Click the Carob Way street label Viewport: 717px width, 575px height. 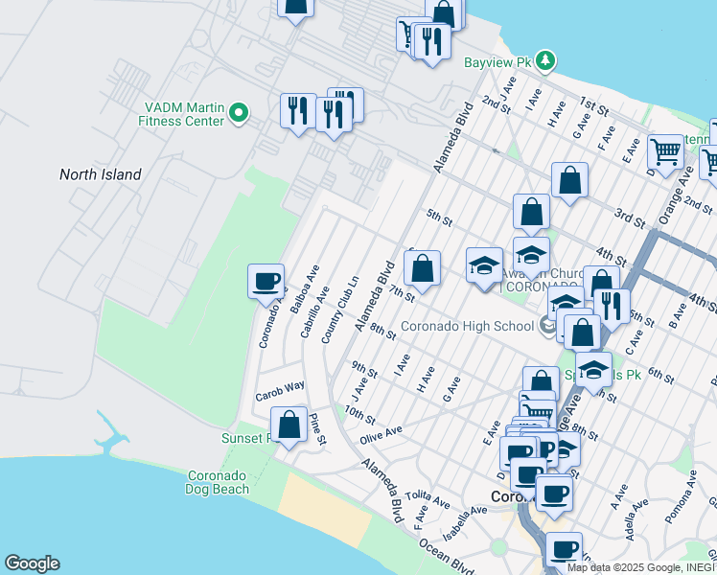280,391
